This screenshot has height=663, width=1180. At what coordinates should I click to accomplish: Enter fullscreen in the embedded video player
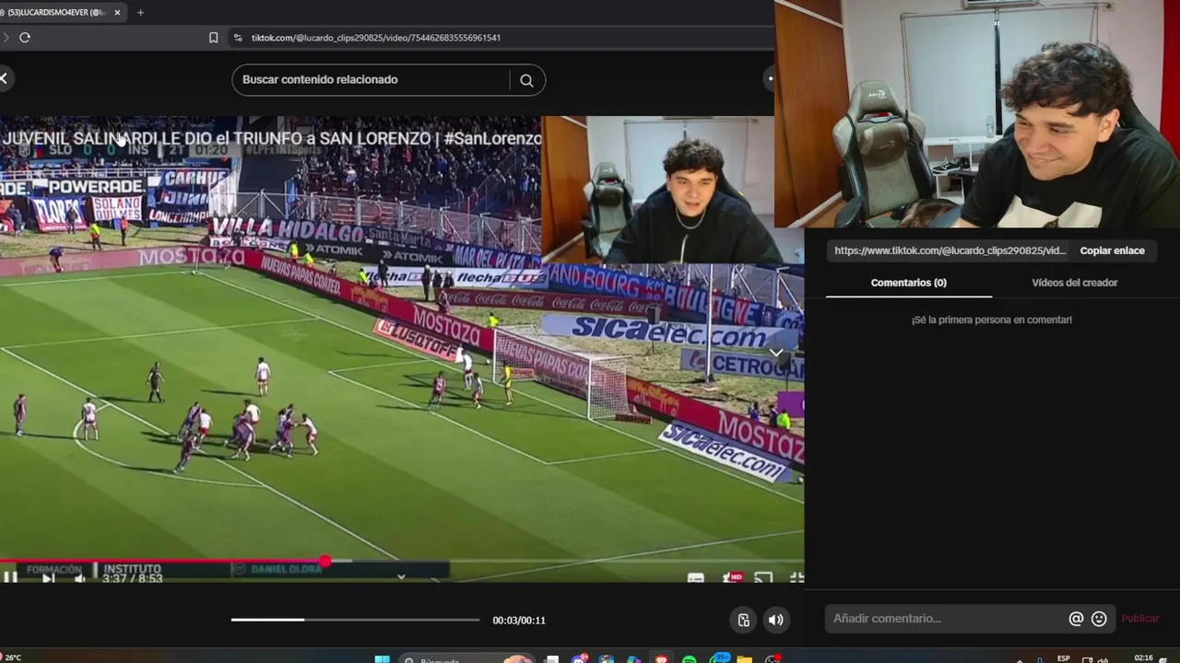coord(796,577)
